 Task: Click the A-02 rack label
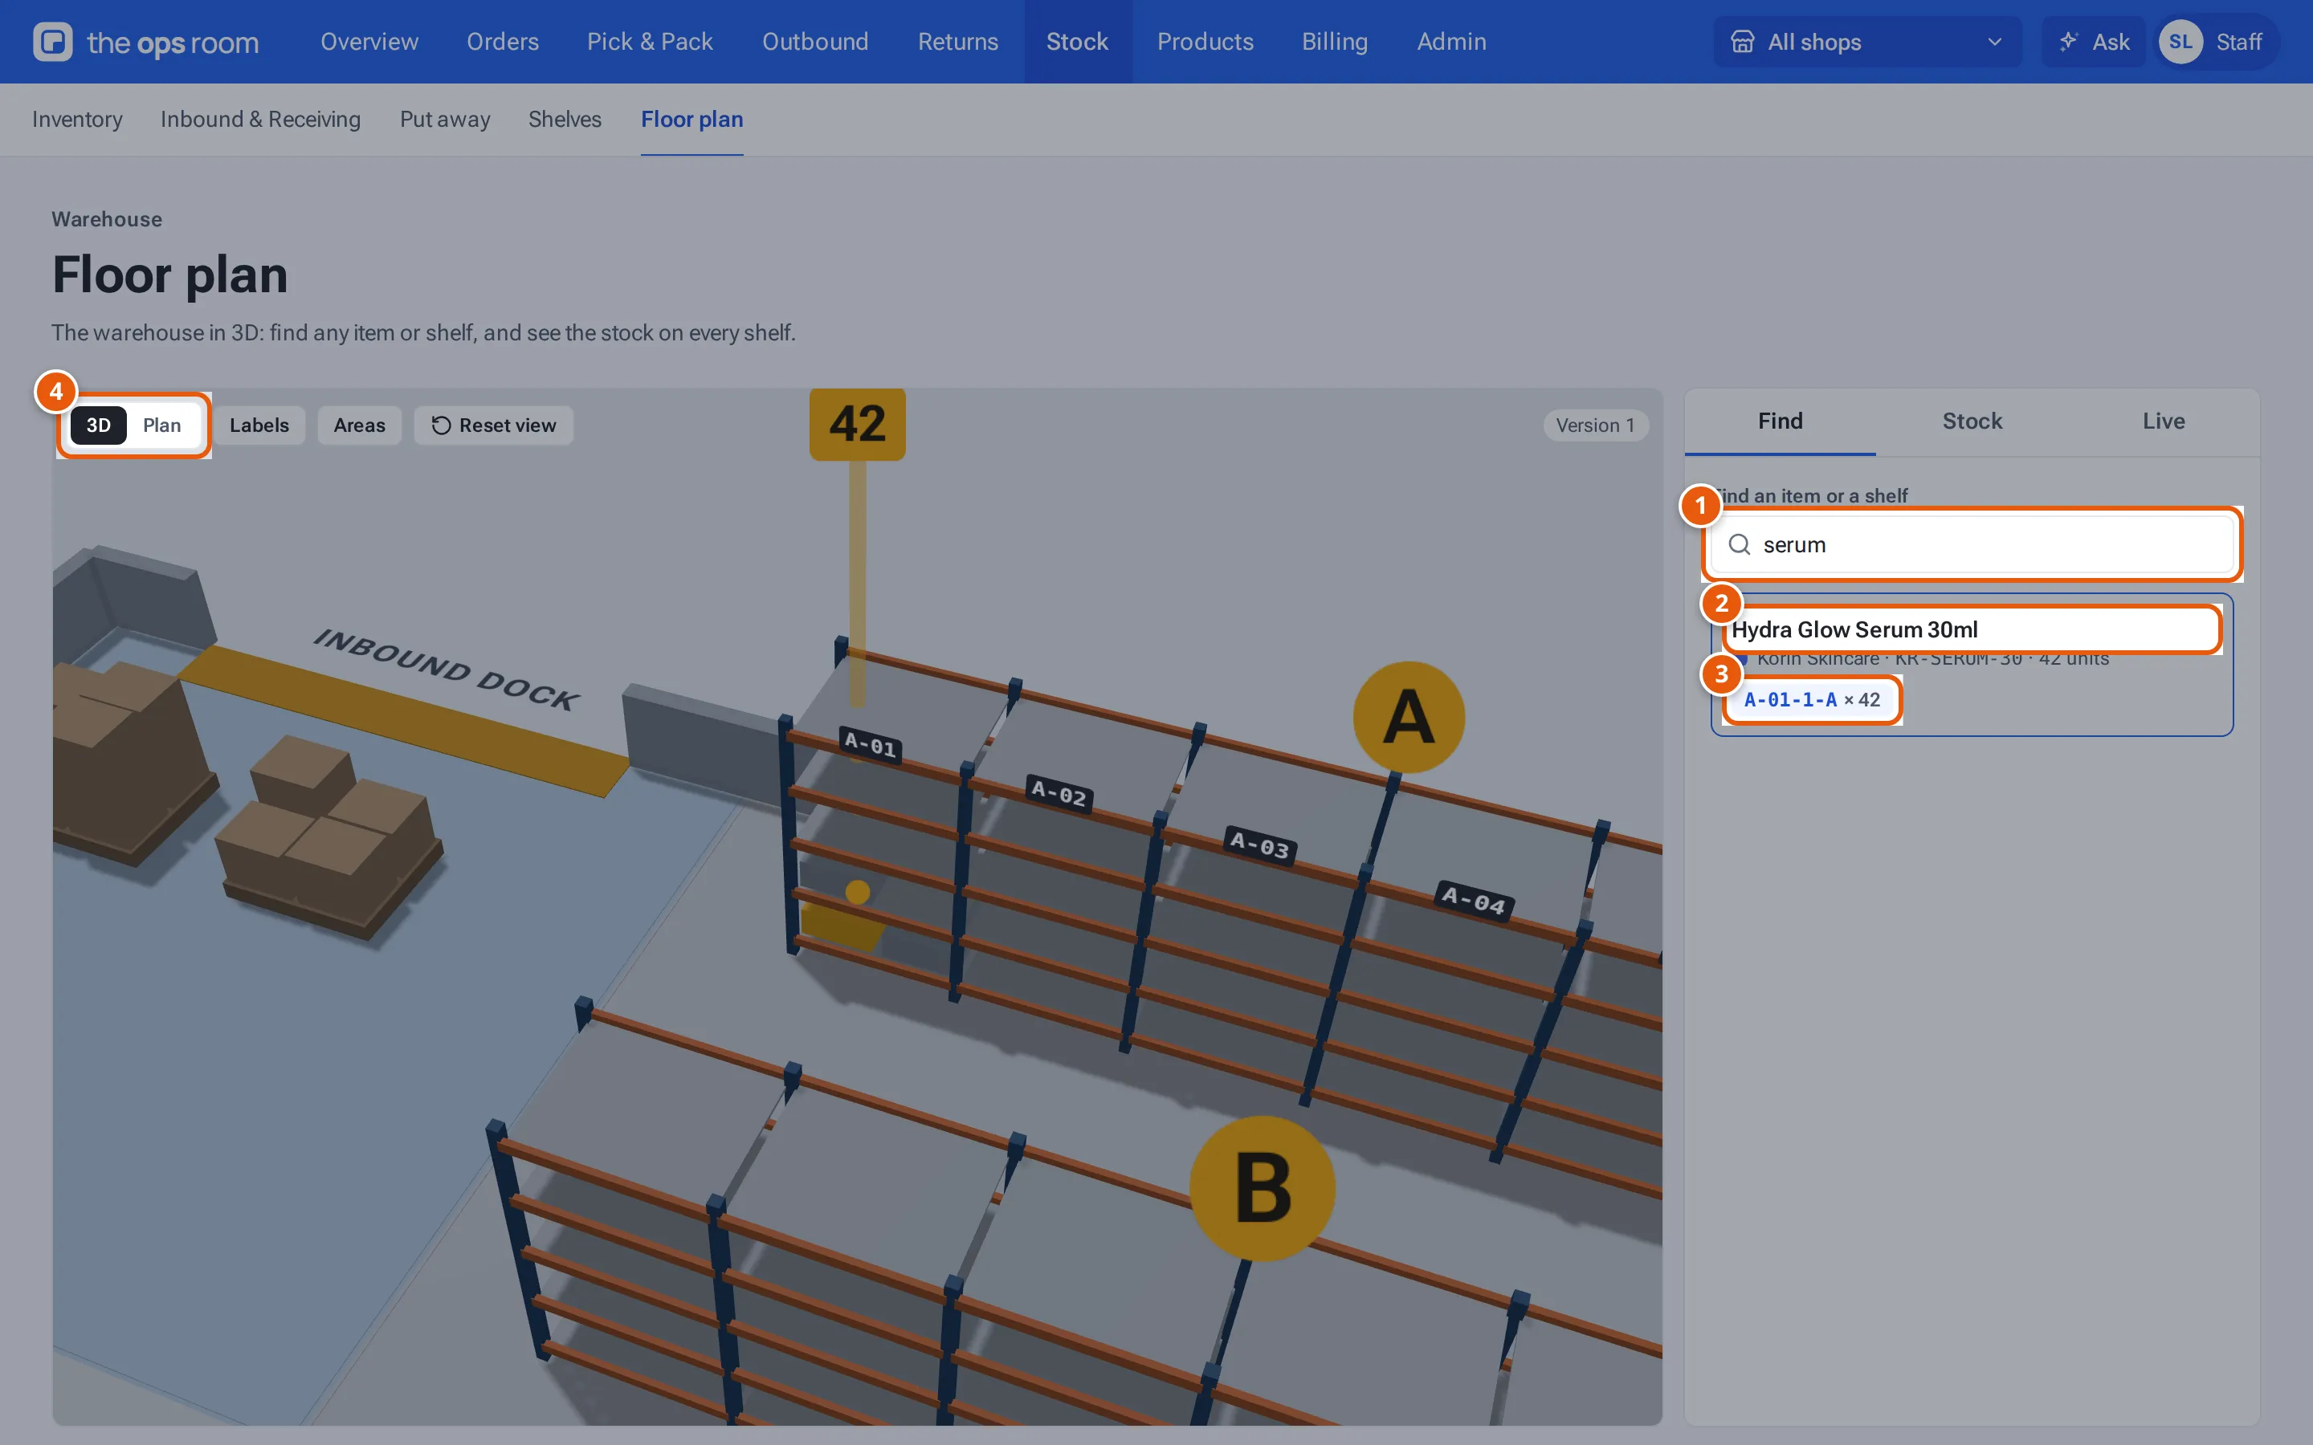1058,792
